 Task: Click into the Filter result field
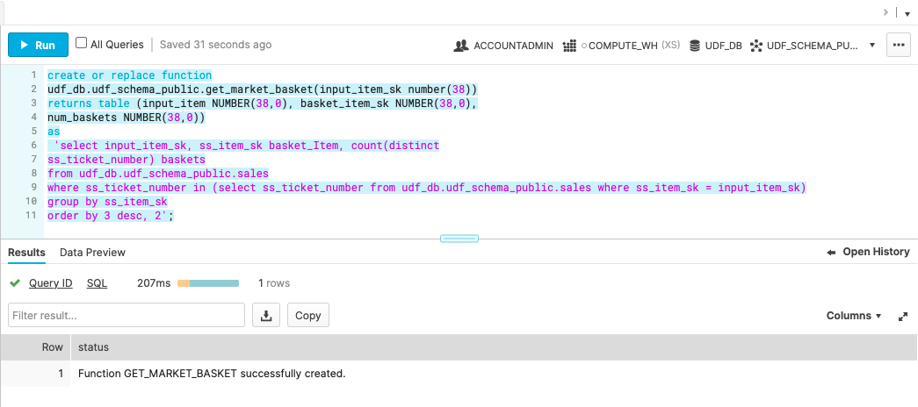click(x=126, y=315)
